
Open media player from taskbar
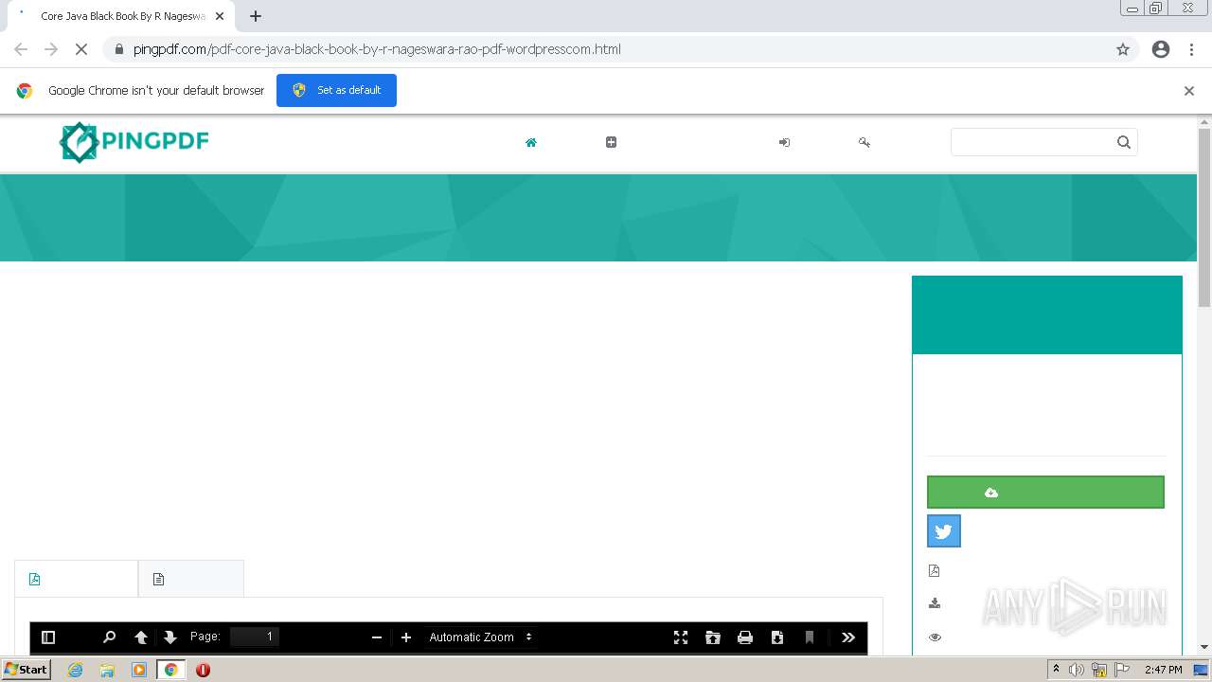click(139, 670)
